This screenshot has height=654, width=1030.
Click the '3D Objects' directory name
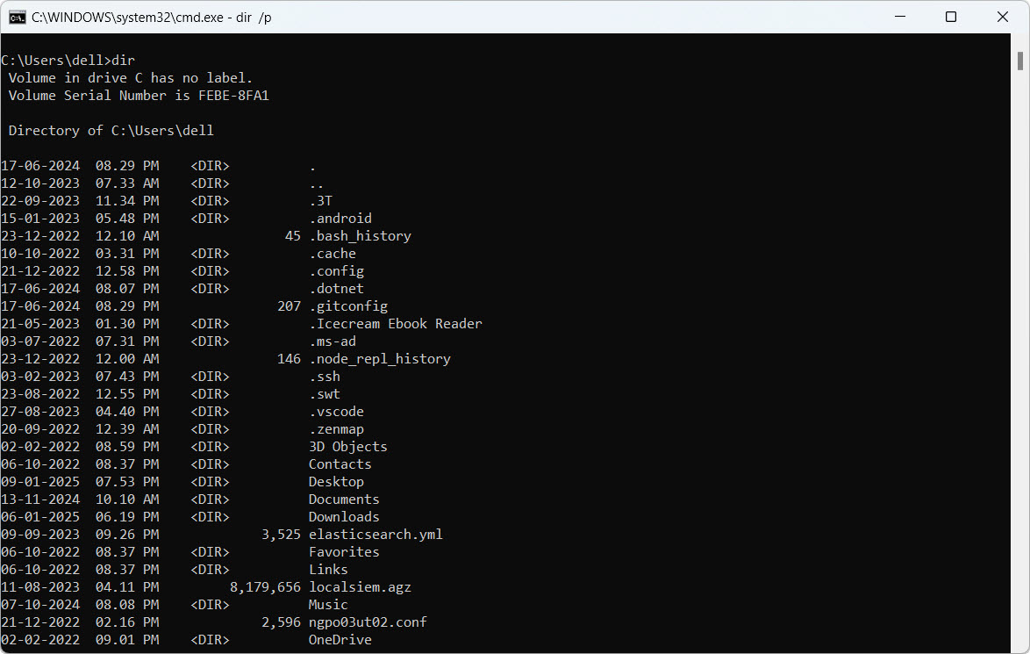coord(348,446)
